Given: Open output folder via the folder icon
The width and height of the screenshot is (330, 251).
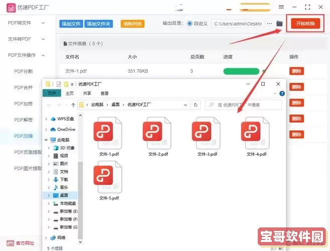Looking at the screenshot, I should [x=279, y=24].
